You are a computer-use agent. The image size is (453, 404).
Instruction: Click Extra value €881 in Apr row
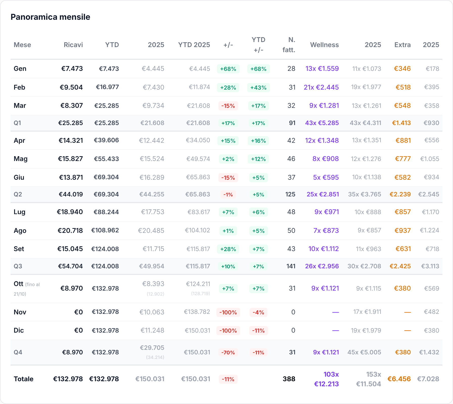pyautogui.click(x=403, y=140)
